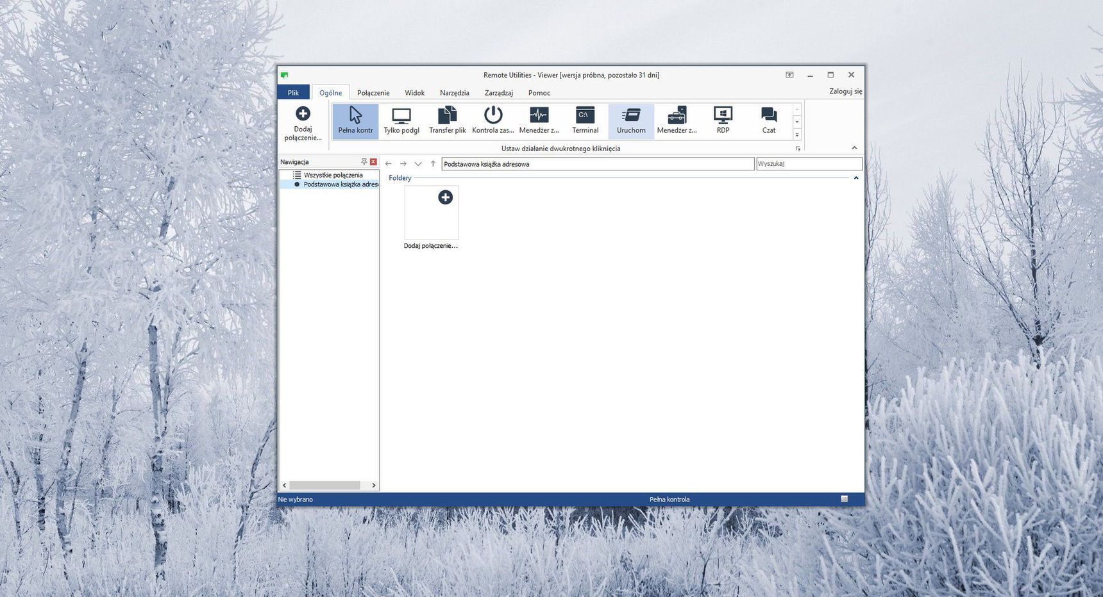Click the Foldery section header
The height and width of the screenshot is (597, 1103).
click(x=400, y=178)
